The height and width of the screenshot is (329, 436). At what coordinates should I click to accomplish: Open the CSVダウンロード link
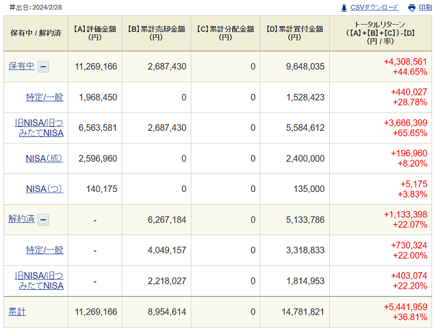point(374,8)
